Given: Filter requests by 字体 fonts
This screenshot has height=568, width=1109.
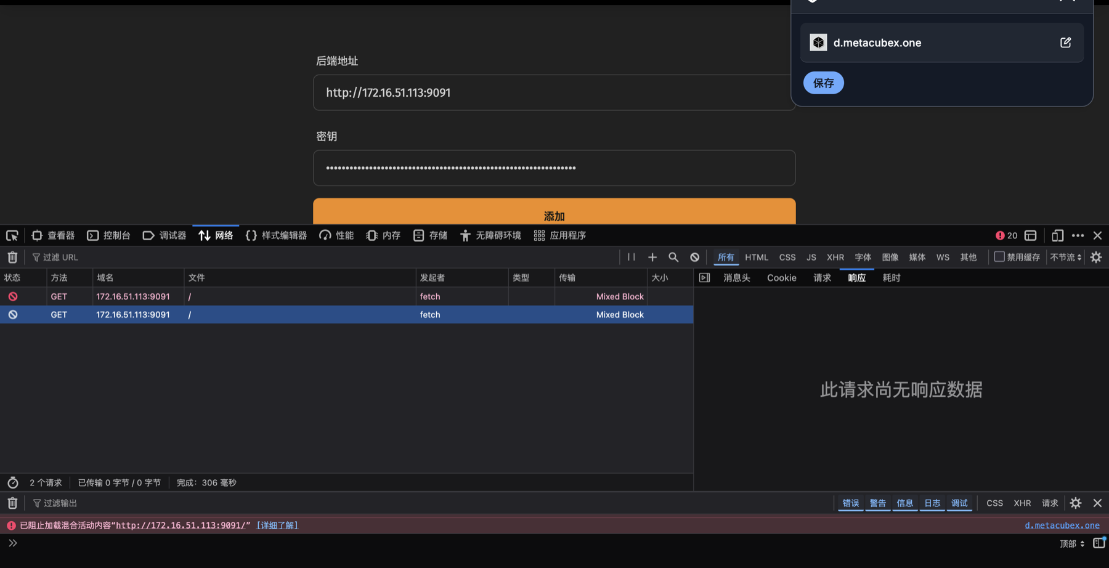Looking at the screenshot, I should [863, 257].
